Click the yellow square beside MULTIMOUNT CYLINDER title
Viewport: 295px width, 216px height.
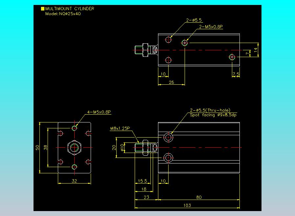(43, 9)
